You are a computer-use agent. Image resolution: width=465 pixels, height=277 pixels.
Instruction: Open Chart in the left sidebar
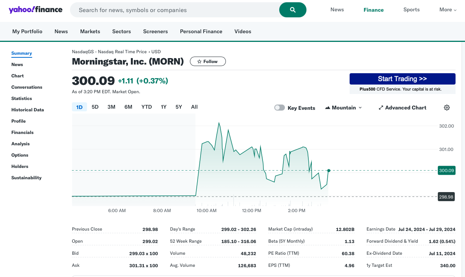pyautogui.click(x=17, y=76)
